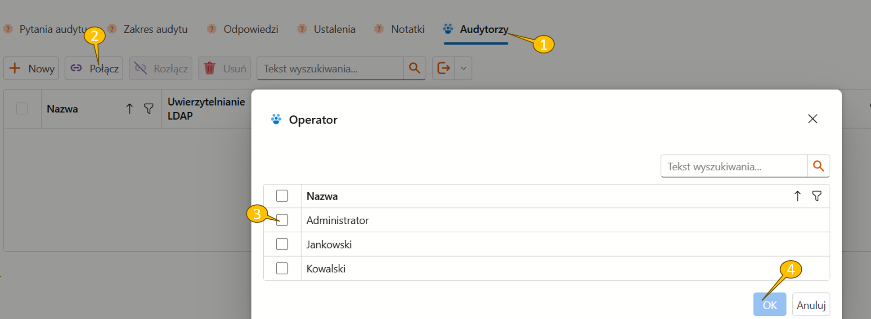The image size is (871, 319).
Task: Select the Administrator row text
Action: tap(337, 220)
